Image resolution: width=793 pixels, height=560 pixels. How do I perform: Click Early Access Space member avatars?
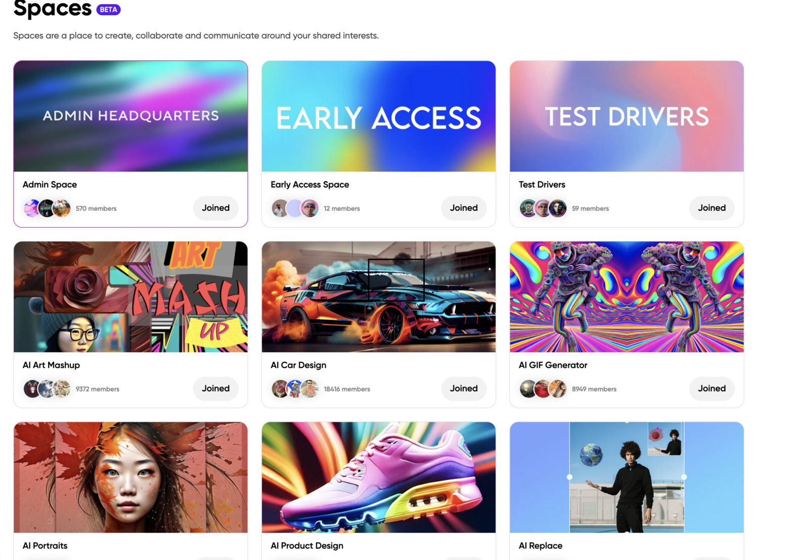(x=295, y=208)
